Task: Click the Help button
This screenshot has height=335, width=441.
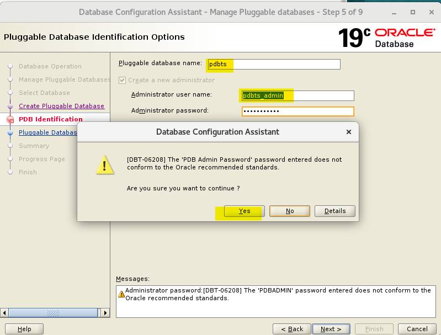Action: click(x=24, y=329)
